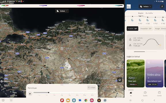Switch to the Bugün tab
Screen dimensions: 166x103
[x=141, y=13]
